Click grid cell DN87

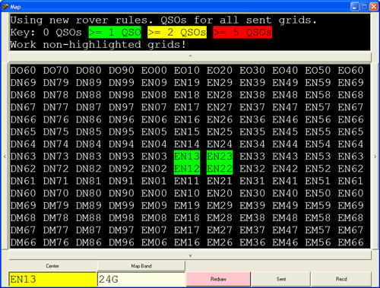pyautogui.click(x=88, y=107)
